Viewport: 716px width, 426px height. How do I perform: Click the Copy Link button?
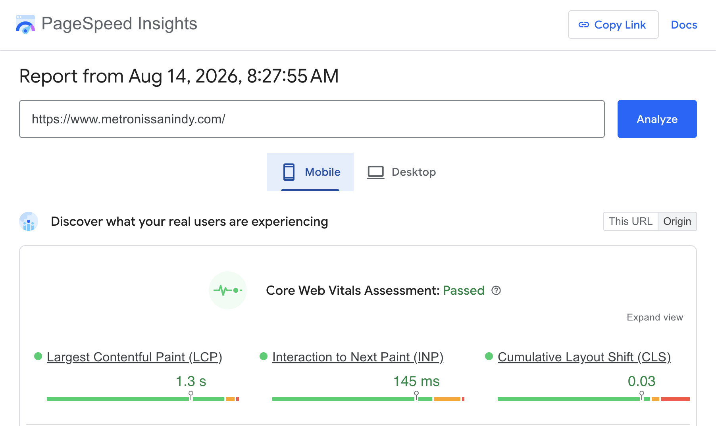tap(613, 25)
